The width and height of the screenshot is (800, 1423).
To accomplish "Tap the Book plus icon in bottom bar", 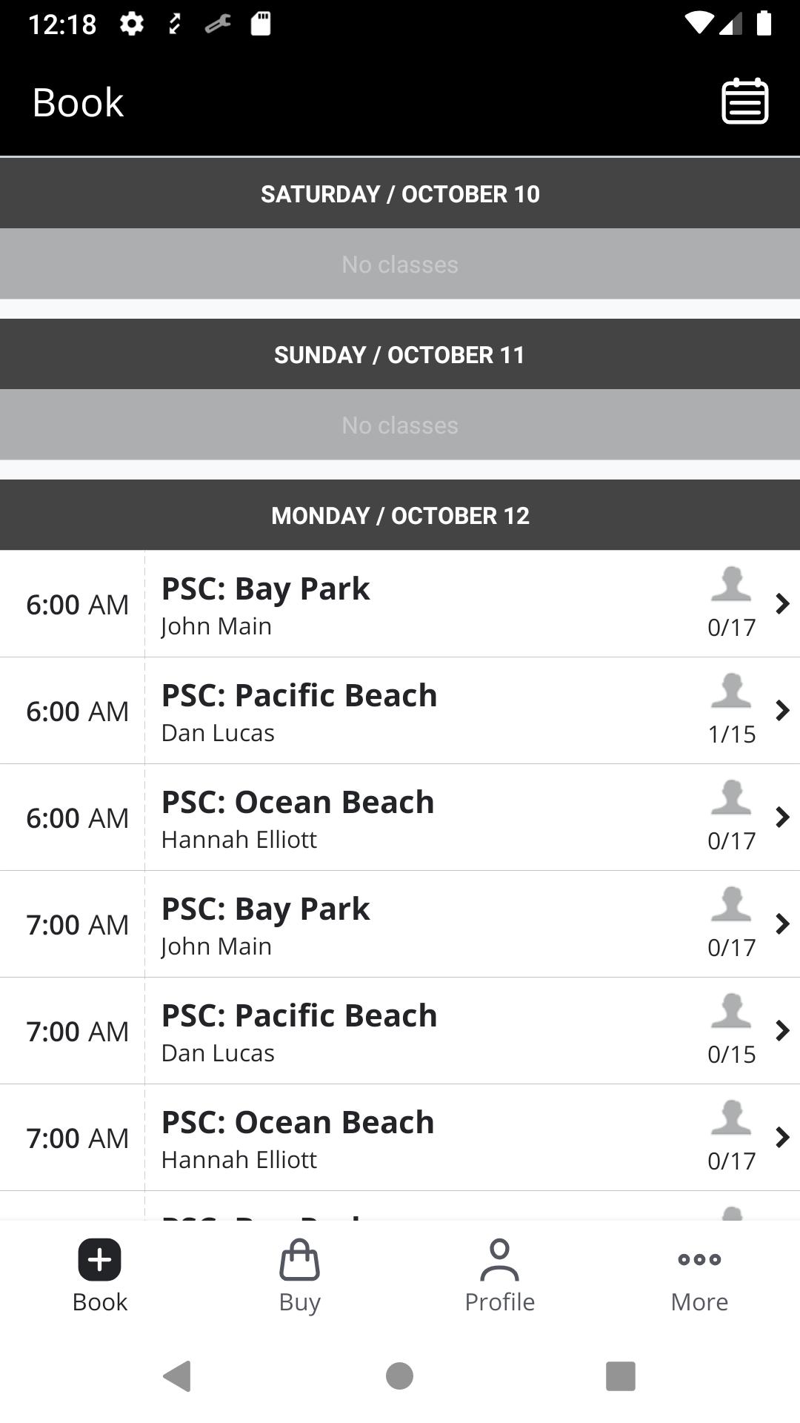I will (100, 1259).
